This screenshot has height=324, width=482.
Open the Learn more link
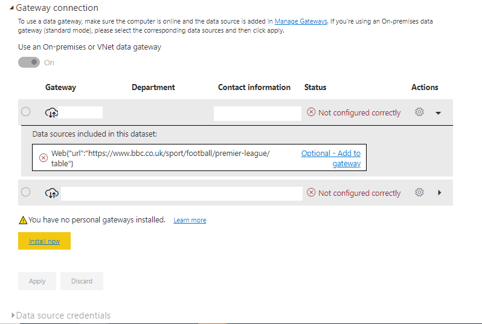pos(190,220)
